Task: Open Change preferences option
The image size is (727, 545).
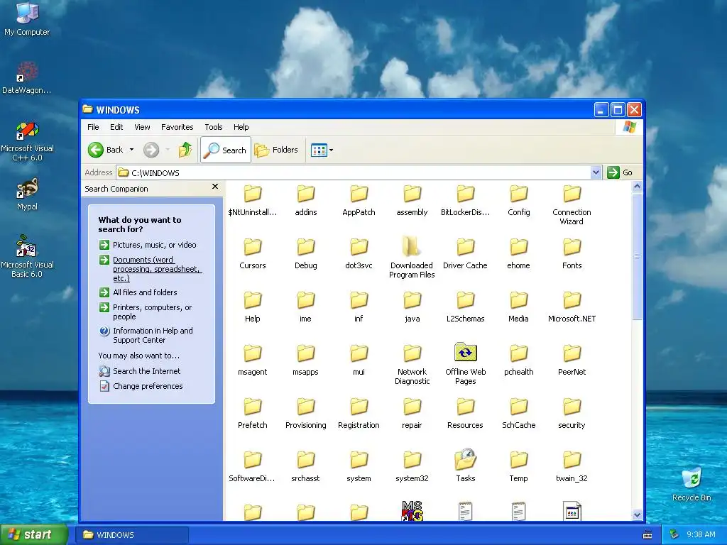Action: pos(141,386)
